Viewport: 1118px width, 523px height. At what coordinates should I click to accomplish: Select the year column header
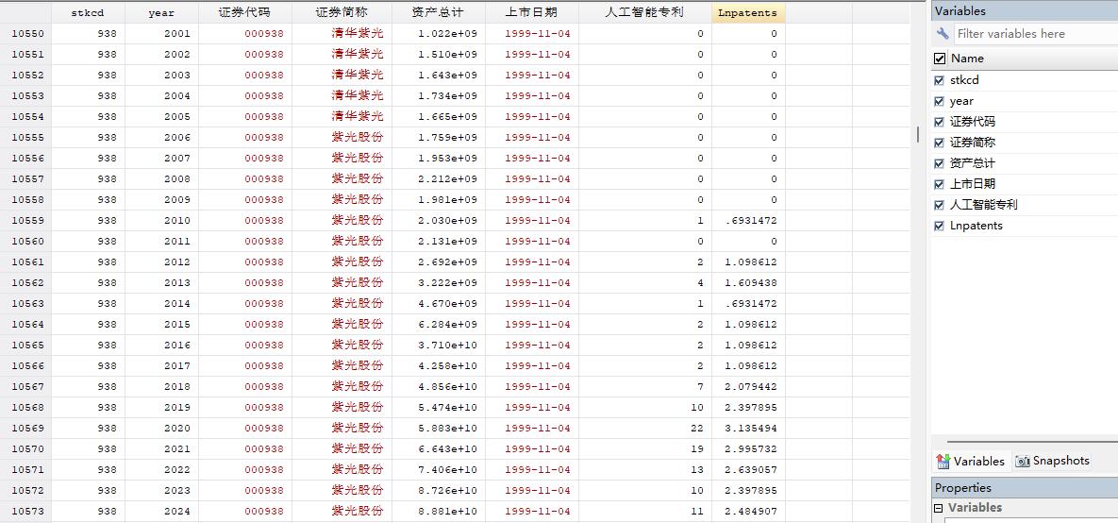pos(162,13)
